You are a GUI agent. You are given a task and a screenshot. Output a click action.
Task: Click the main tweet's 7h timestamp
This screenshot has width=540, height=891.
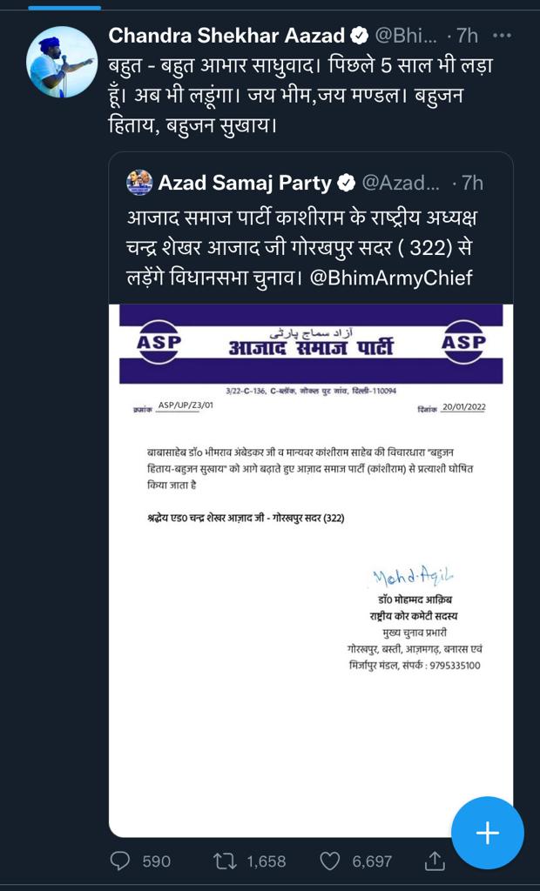pyautogui.click(x=468, y=36)
